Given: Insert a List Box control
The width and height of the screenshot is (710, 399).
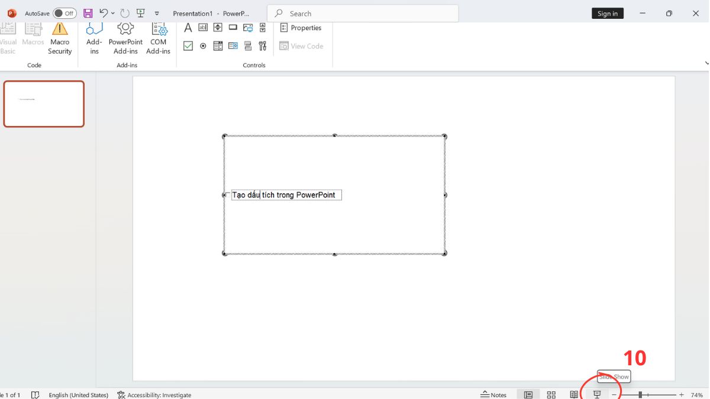Looking at the screenshot, I should tap(233, 46).
